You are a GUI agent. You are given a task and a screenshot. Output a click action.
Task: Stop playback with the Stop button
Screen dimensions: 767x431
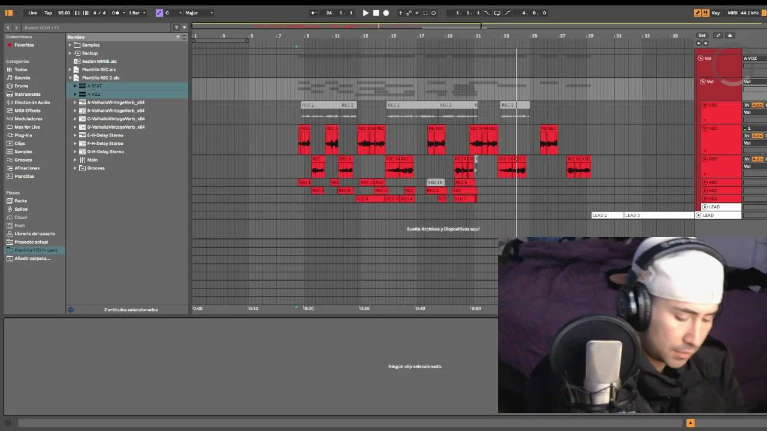[x=376, y=13]
